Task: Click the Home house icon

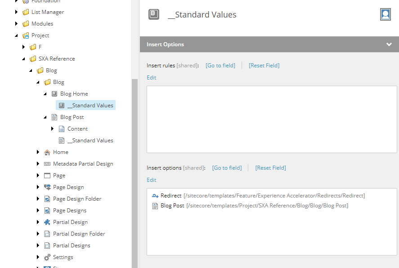Action: 47,152
